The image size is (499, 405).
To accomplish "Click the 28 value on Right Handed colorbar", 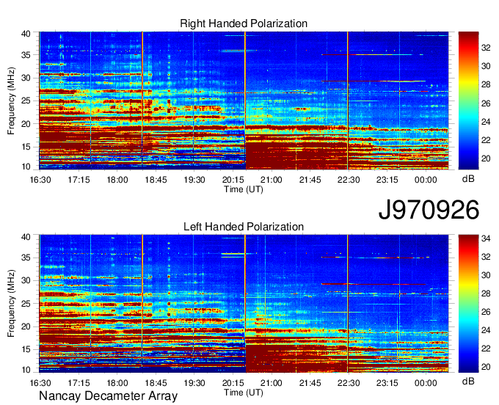I will [x=486, y=84].
